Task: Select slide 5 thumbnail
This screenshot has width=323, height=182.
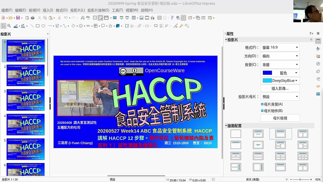Action: tap(25, 149)
